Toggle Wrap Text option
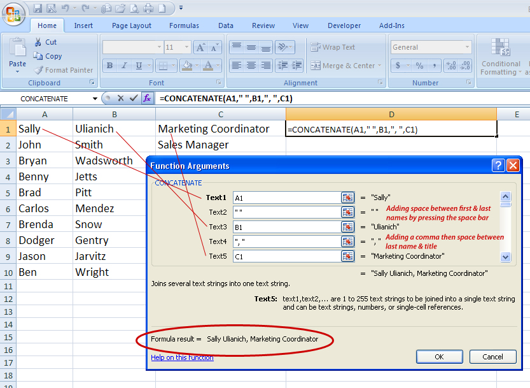The height and width of the screenshot is (388, 530). 332,47
